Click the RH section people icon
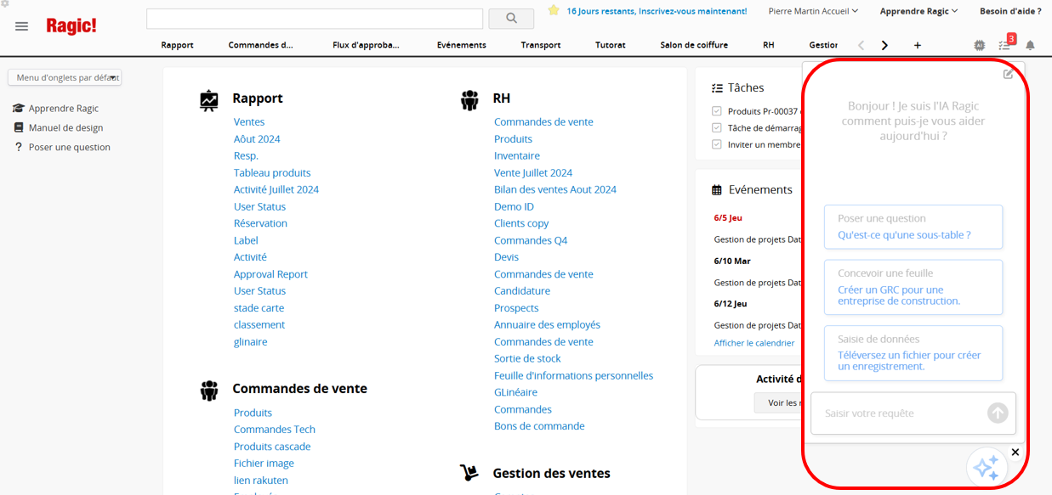Viewport: 1052px width, 495px height. coord(469,100)
